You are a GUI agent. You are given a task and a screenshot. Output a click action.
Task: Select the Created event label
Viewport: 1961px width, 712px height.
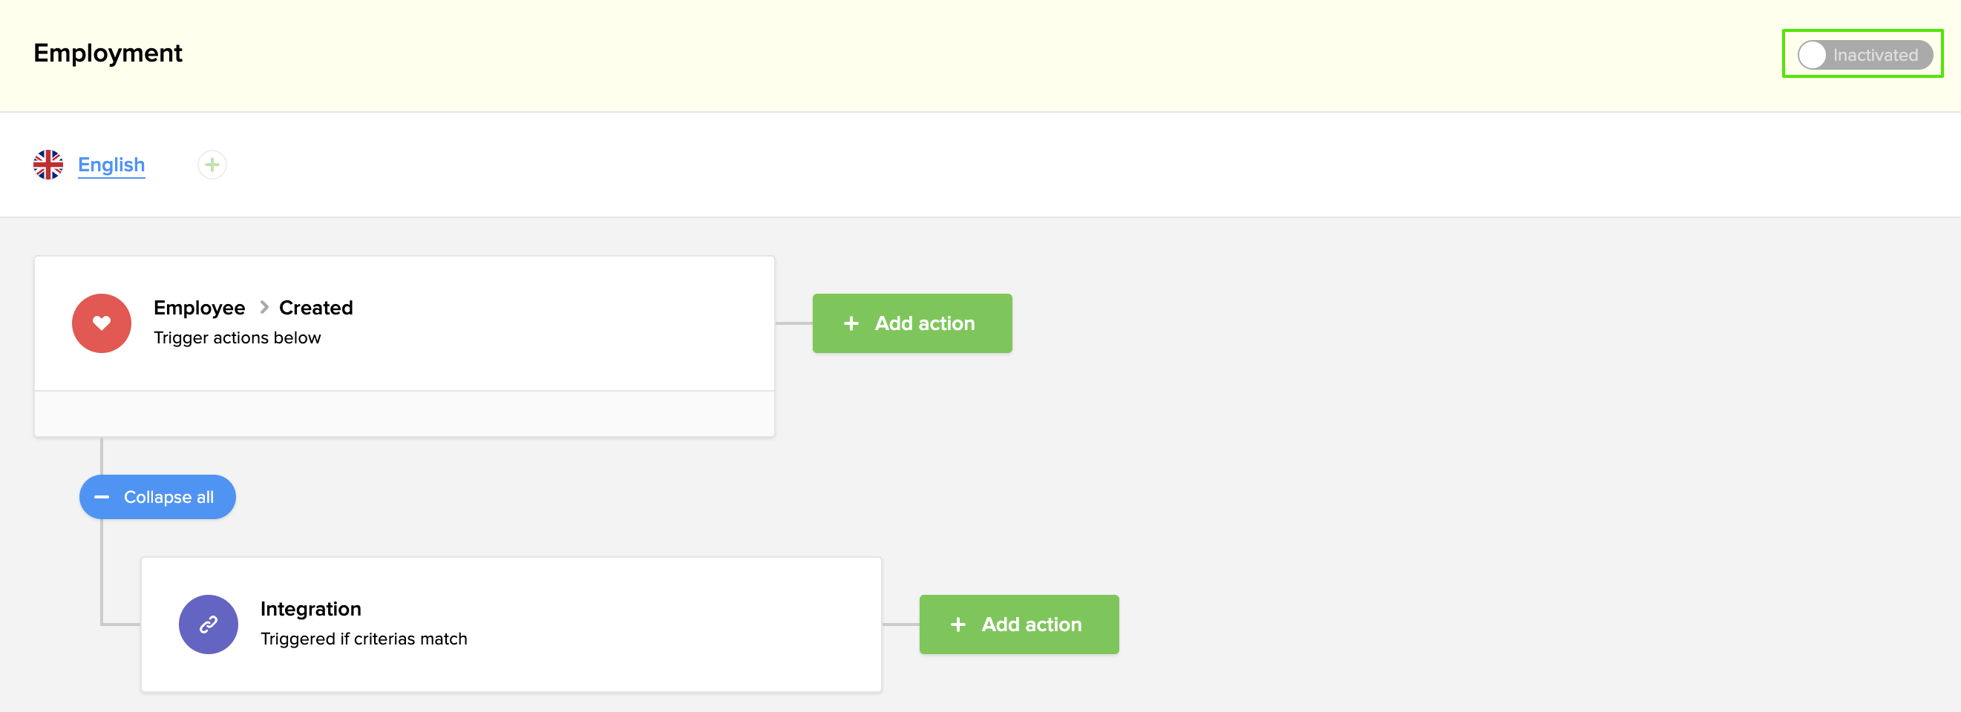pyautogui.click(x=316, y=307)
